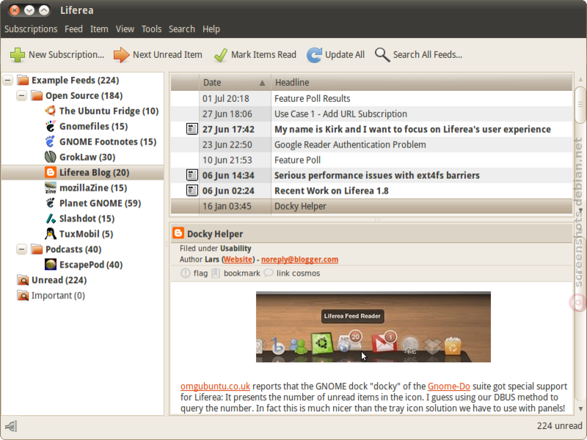
Task: Select the EscapePod podcast icon
Action: pyautogui.click(x=51, y=264)
